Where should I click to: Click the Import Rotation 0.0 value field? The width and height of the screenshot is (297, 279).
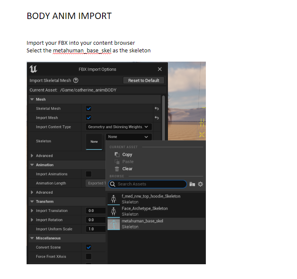click(96, 220)
